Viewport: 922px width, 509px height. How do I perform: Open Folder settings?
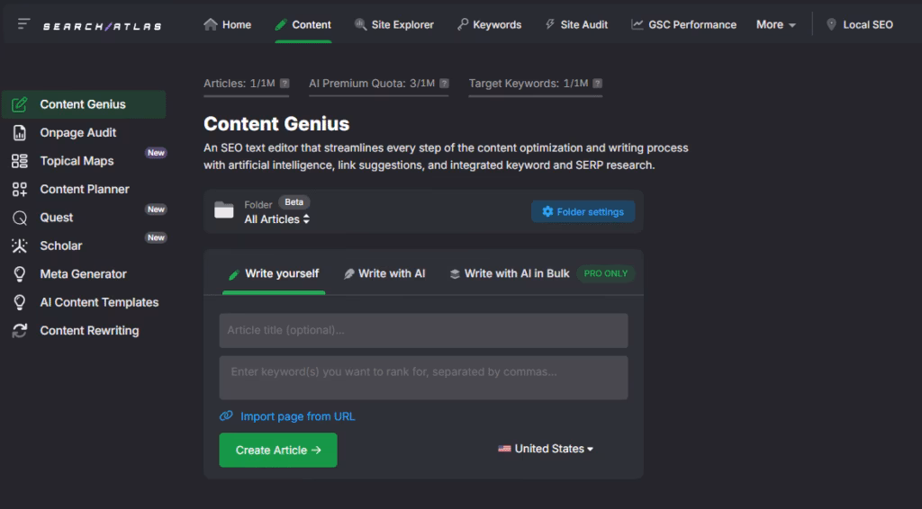pyautogui.click(x=583, y=212)
